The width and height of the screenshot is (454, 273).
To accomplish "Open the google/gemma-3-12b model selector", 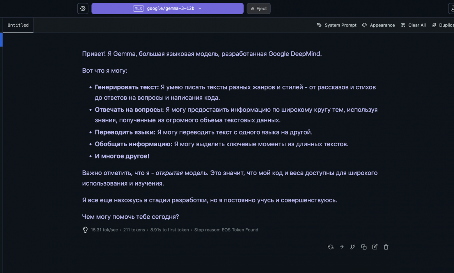I will (x=167, y=8).
